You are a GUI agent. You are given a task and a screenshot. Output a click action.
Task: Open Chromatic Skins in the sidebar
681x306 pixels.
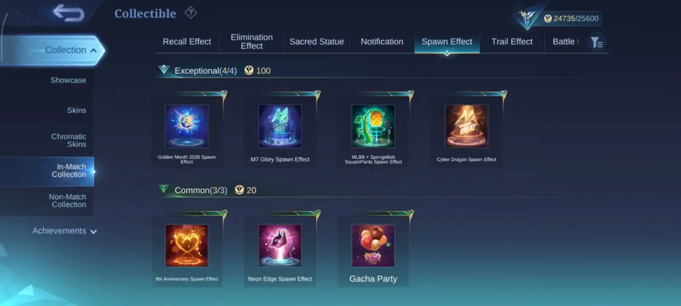tap(69, 140)
